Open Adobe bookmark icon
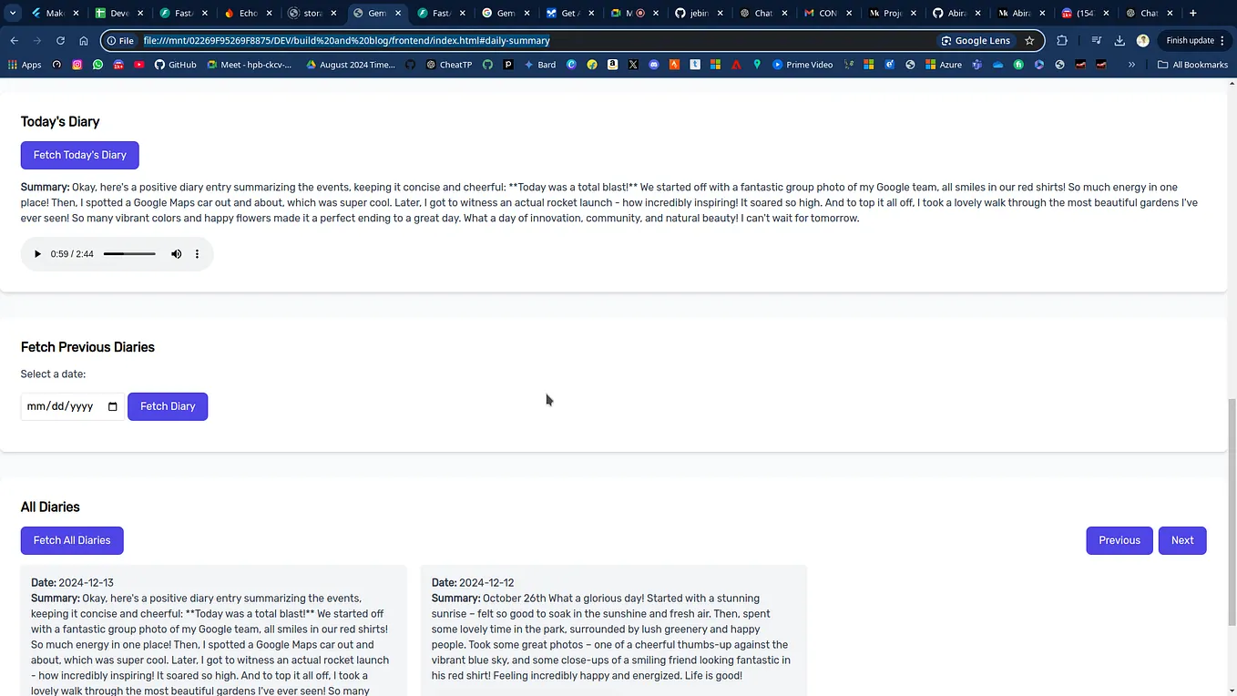 coord(736,65)
